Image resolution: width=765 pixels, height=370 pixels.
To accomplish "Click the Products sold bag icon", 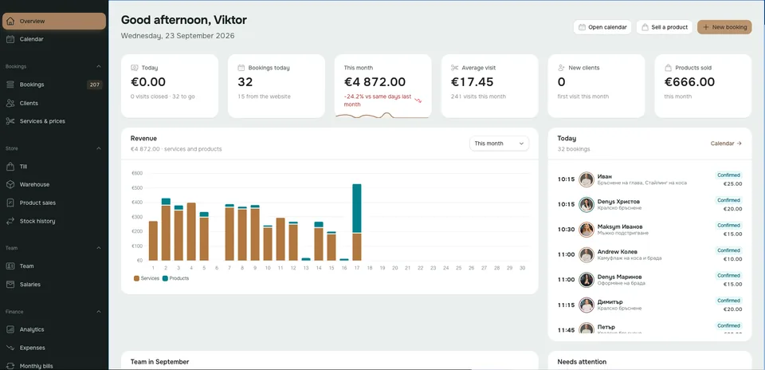I will click(668, 68).
